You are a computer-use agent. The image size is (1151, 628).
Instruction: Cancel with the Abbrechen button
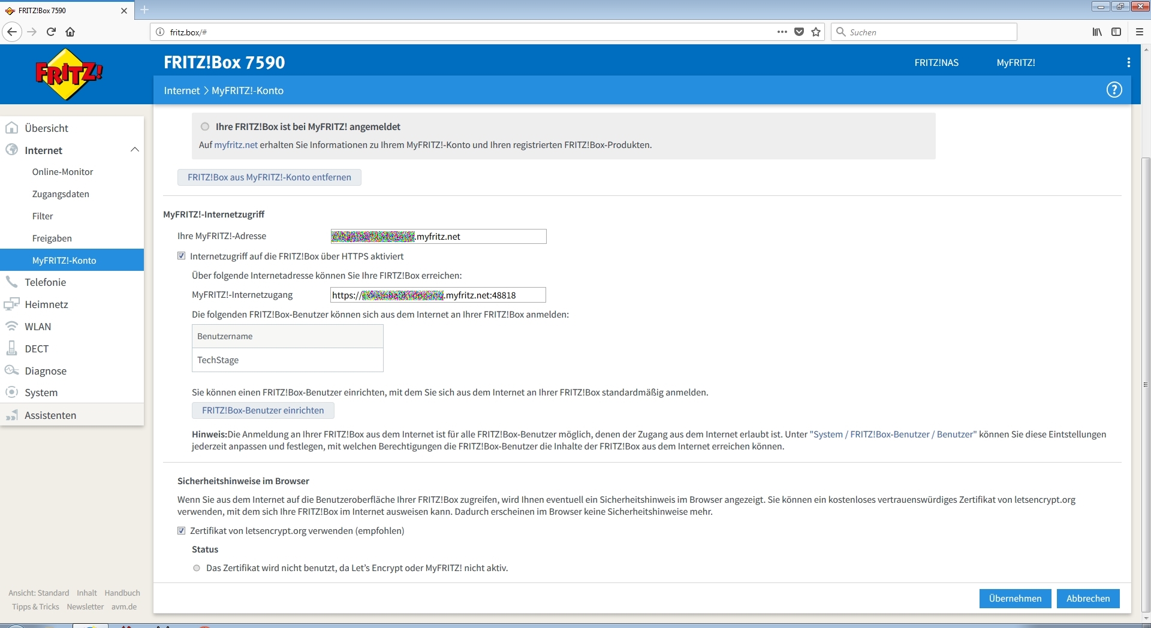[1088, 599]
